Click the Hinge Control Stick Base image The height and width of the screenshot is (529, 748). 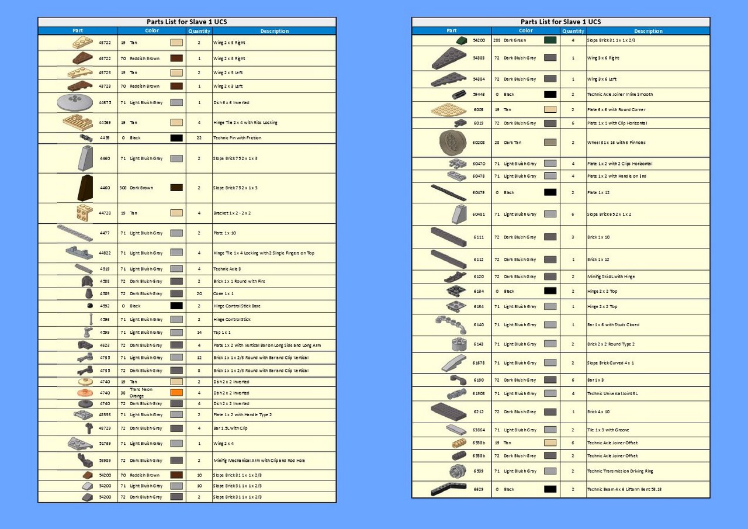[x=89, y=306]
